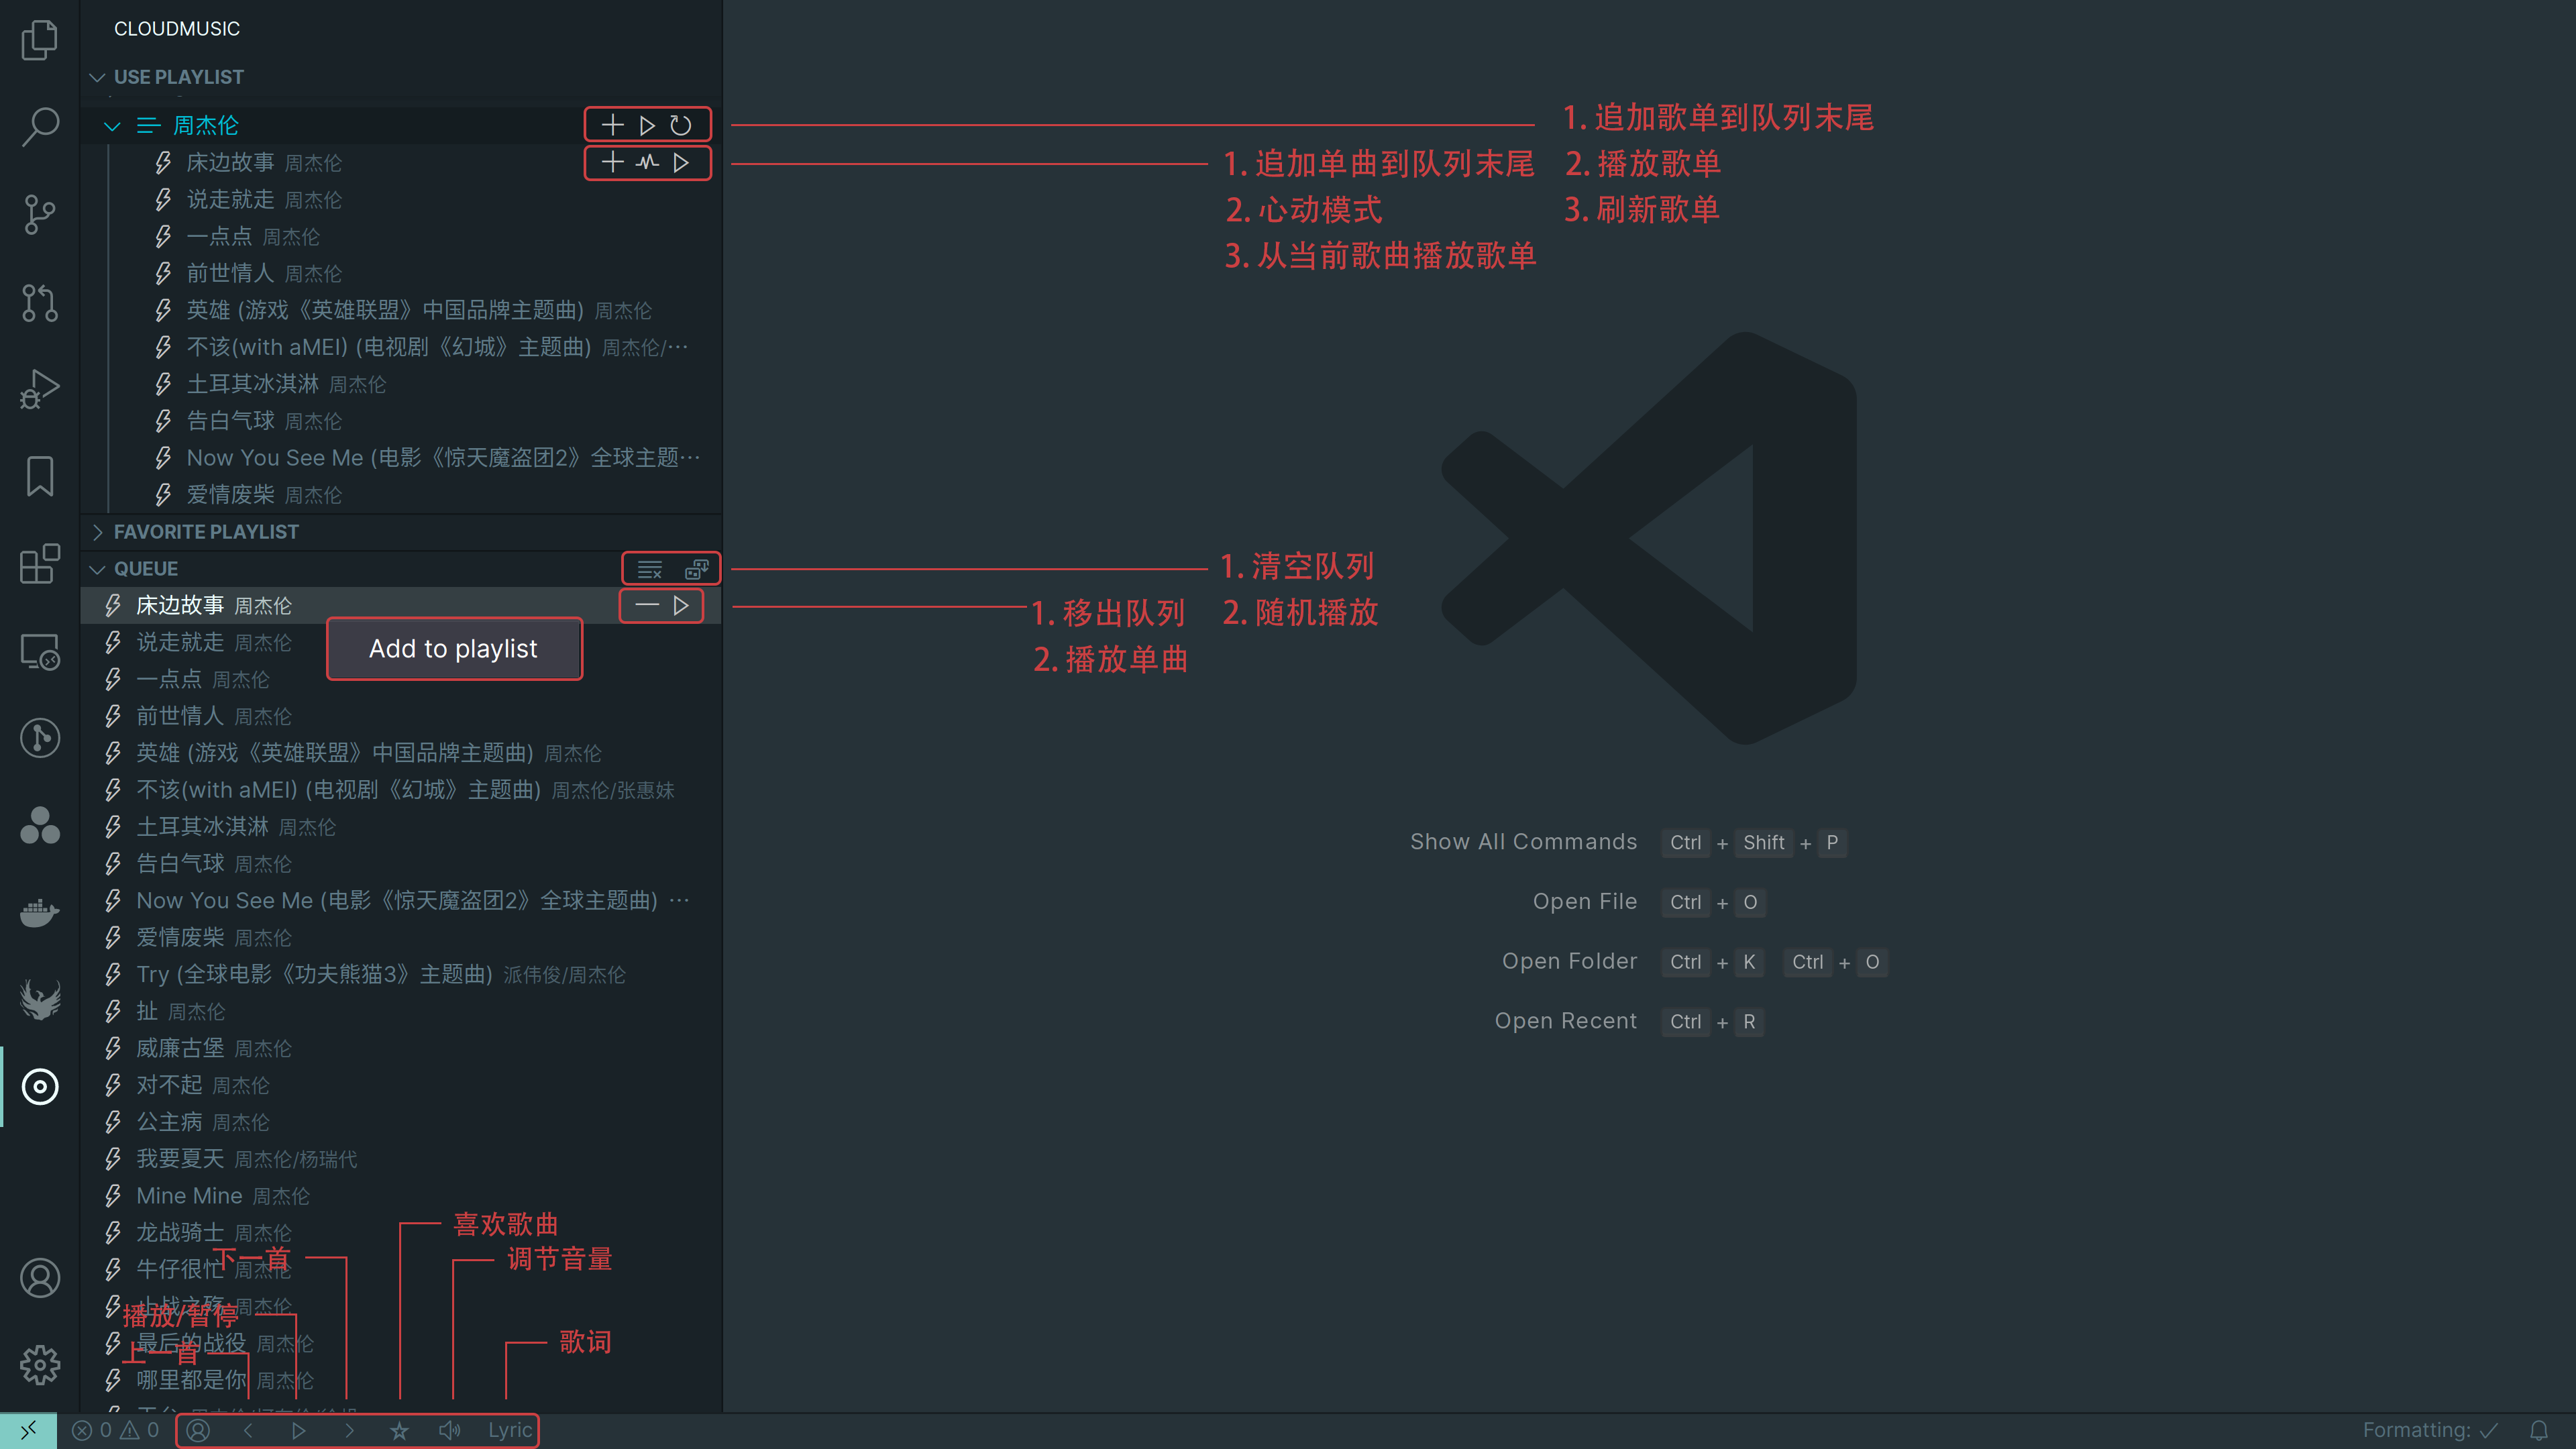Select 床边故事 row in the queue

coord(401,605)
